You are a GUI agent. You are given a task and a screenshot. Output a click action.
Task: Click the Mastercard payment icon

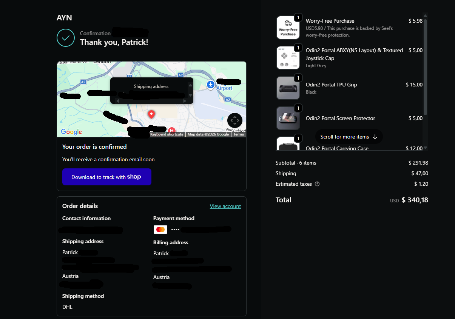tap(160, 230)
